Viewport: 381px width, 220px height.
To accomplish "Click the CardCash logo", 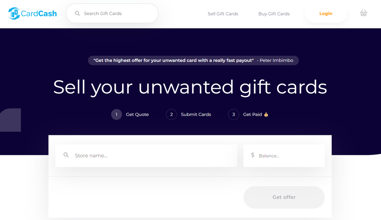I will [32, 13].
